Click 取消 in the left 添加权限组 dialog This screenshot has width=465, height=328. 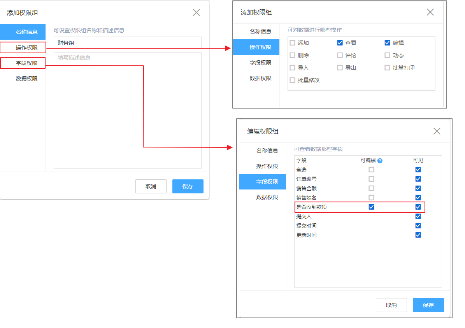point(151,186)
